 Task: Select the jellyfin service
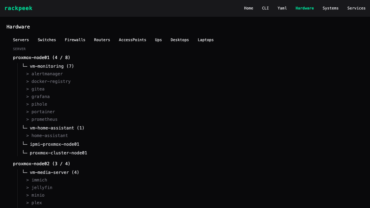(42, 187)
